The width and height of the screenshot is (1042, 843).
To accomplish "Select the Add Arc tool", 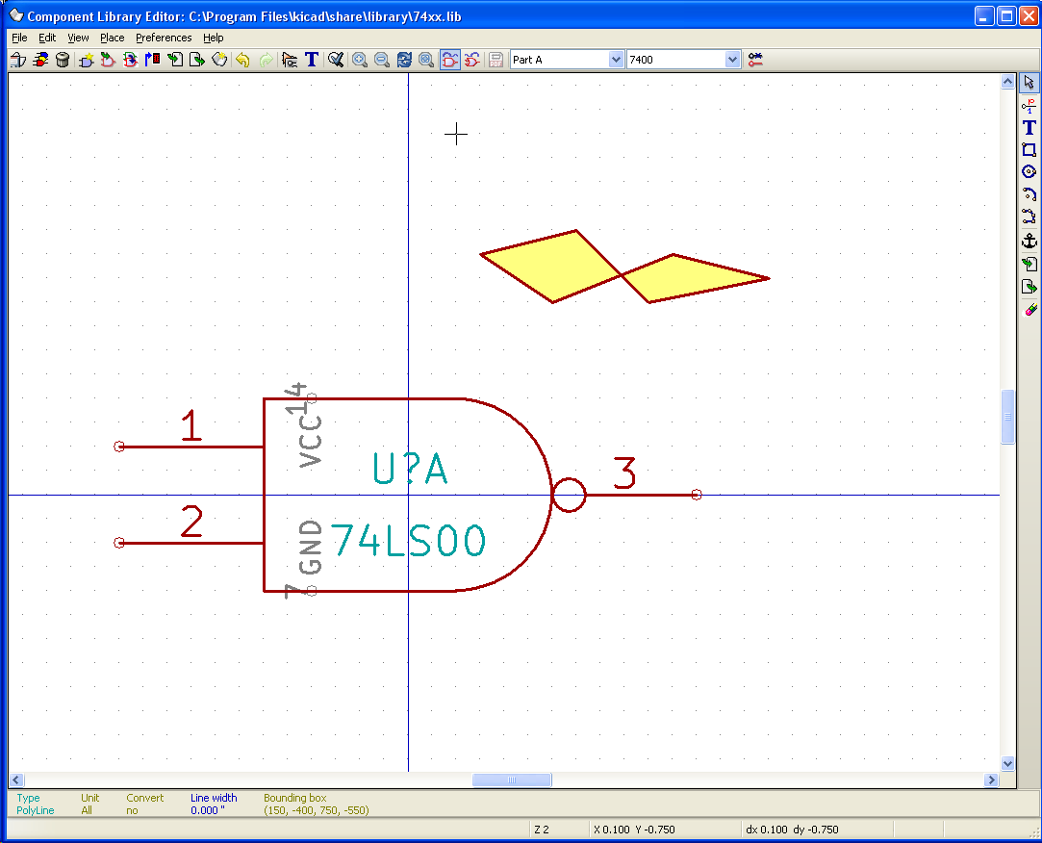I will [x=1029, y=194].
